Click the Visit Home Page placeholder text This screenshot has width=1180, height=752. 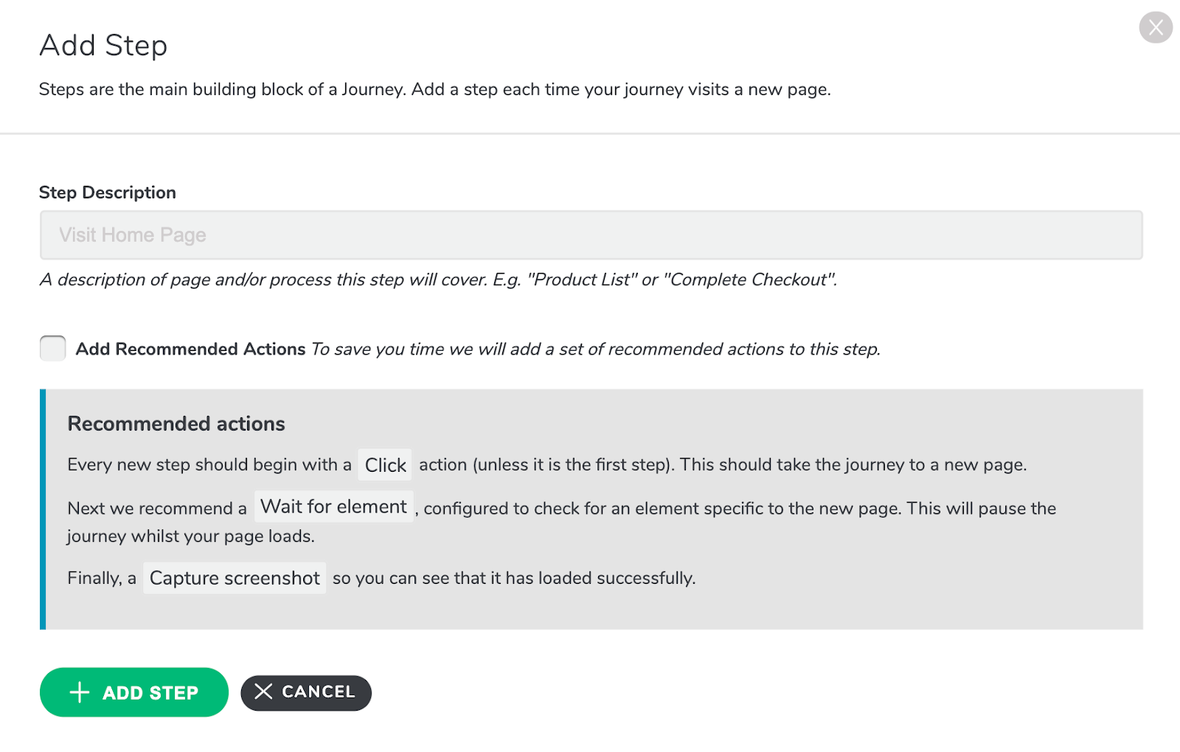tap(133, 235)
